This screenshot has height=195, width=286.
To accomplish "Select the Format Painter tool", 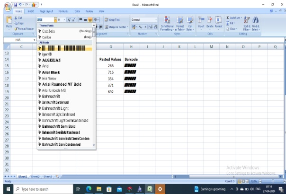I will click(24, 29).
